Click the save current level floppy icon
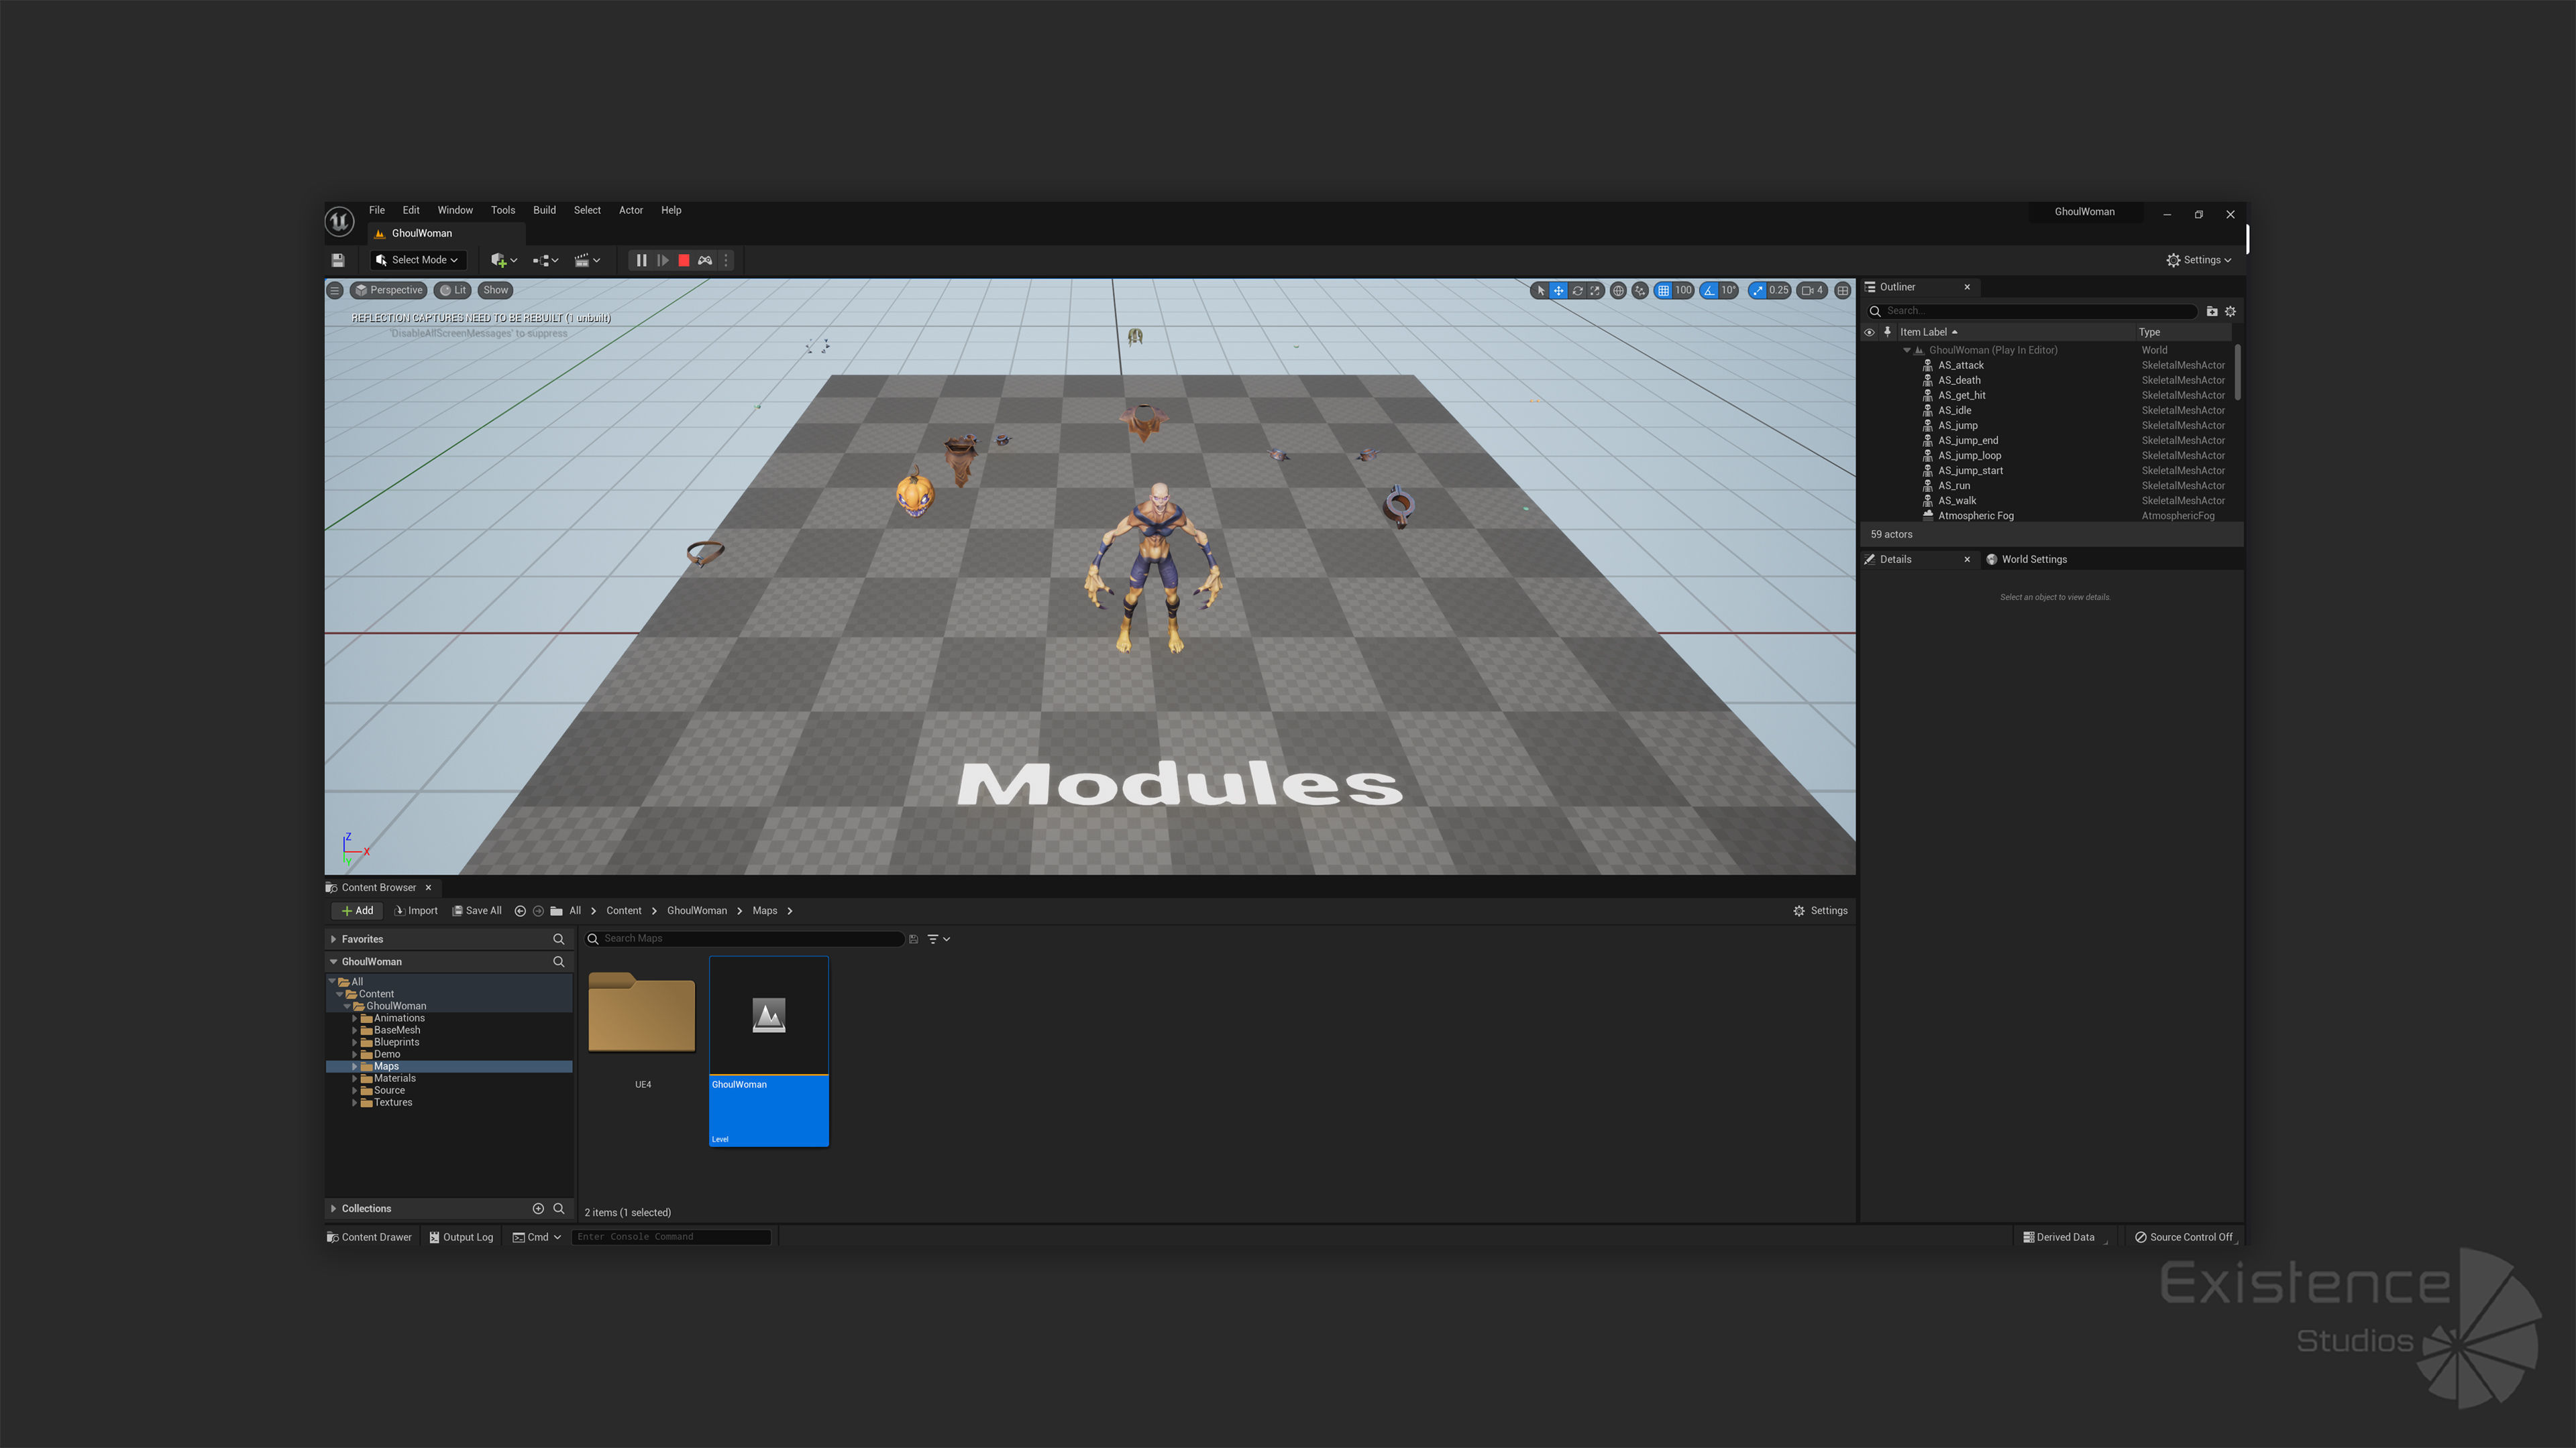 click(x=338, y=260)
